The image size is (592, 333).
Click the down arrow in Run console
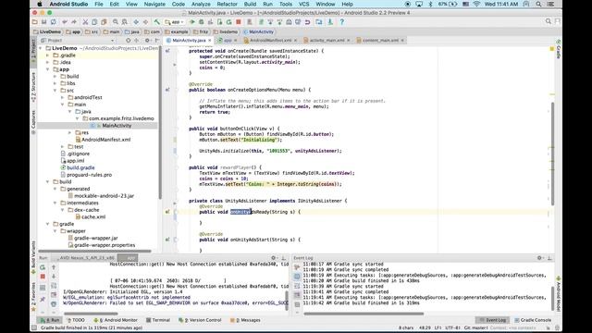(54, 277)
